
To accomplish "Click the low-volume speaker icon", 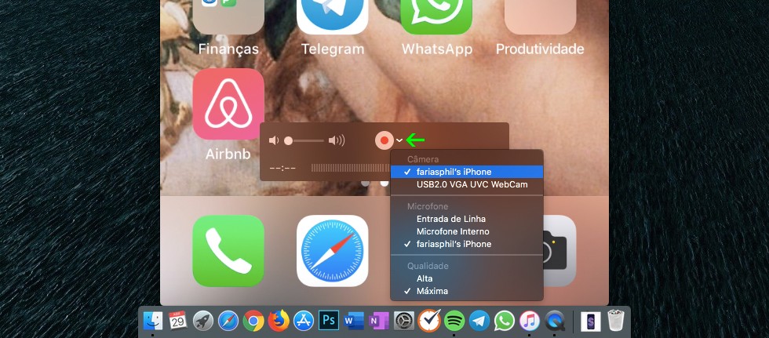I will tap(274, 141).
